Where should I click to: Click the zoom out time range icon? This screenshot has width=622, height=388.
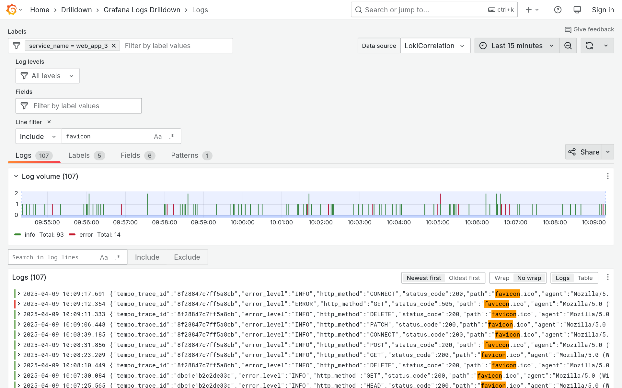(x=568, y=46)
